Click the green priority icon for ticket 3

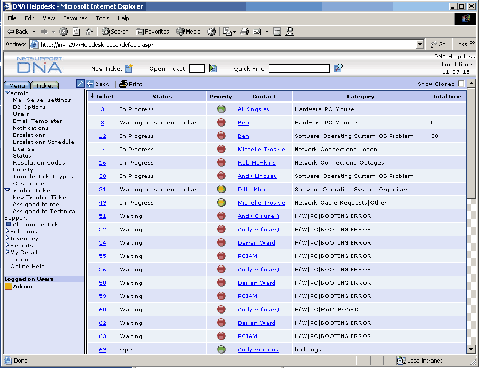pos(221,109)
